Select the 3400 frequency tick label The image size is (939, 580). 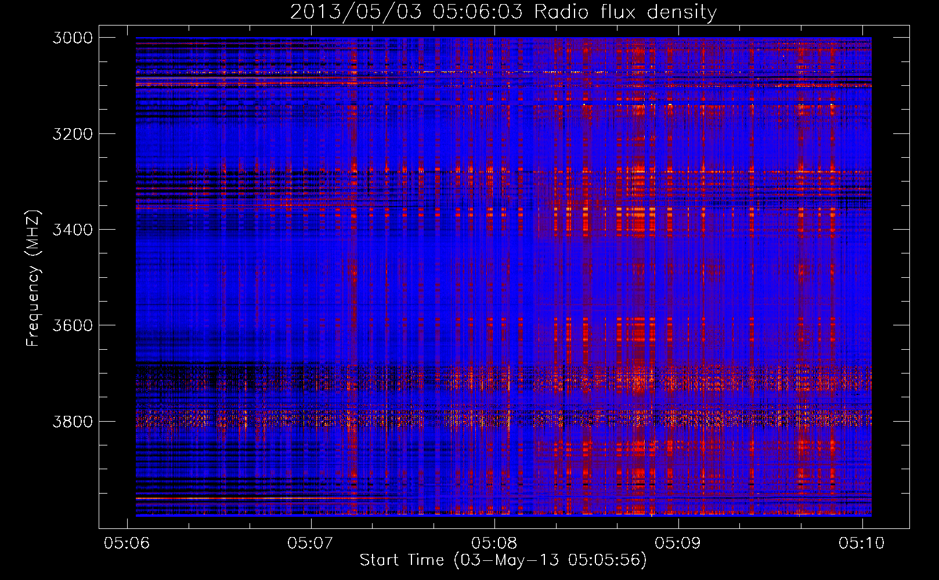(x=73, y=230)
